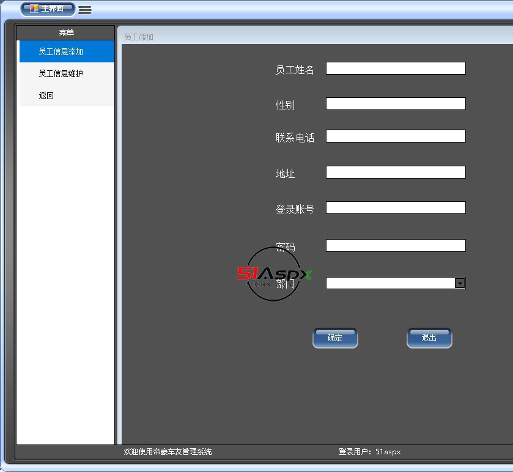Screen dimensions: 513x472
Task: Focus the 性别 input field
Action: (396, 103)
